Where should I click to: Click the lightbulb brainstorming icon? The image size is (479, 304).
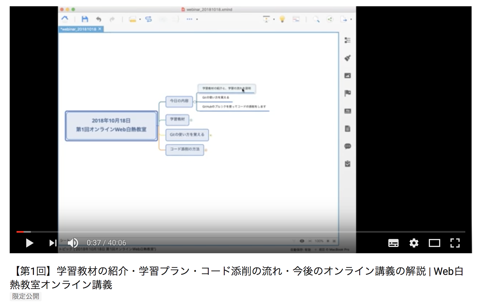pyautogui.click(x=282, y=19)
